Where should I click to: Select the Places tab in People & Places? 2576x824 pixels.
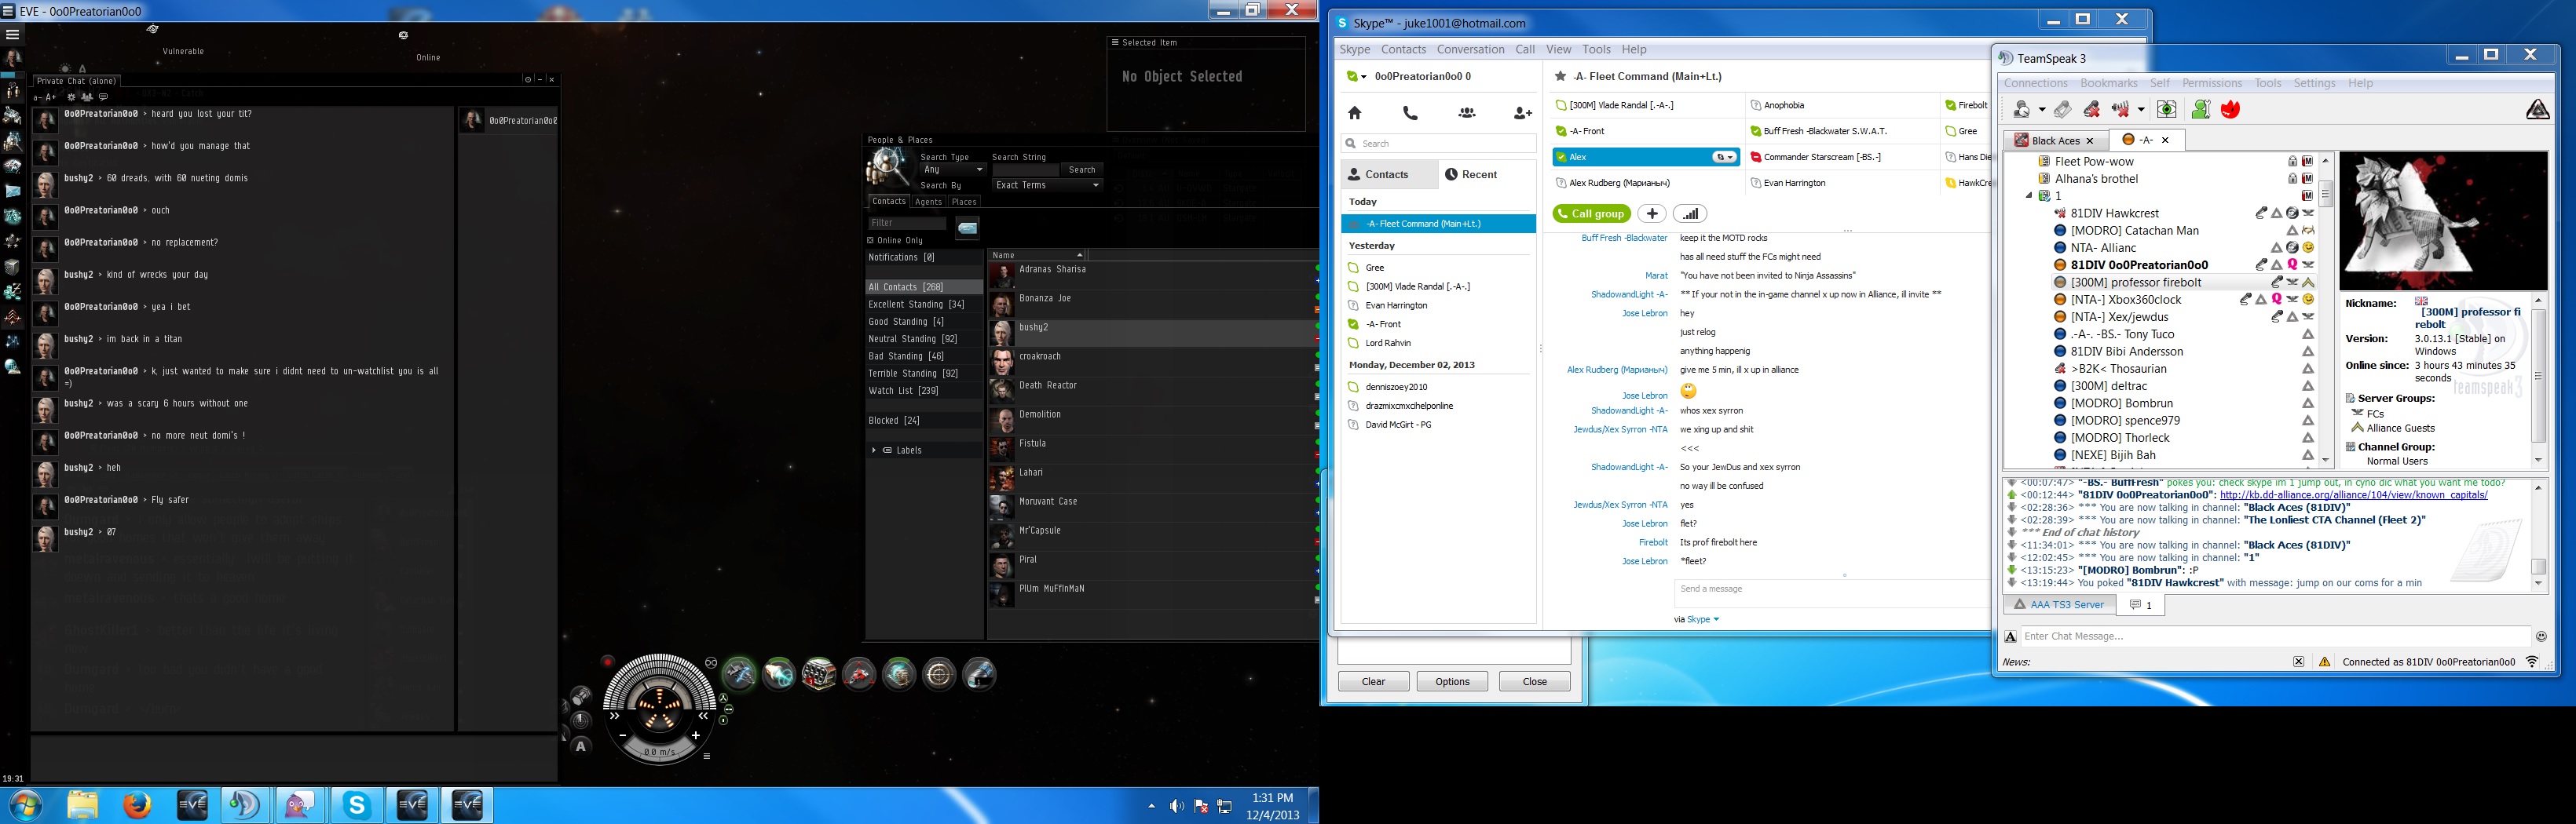tap(964, 202)
